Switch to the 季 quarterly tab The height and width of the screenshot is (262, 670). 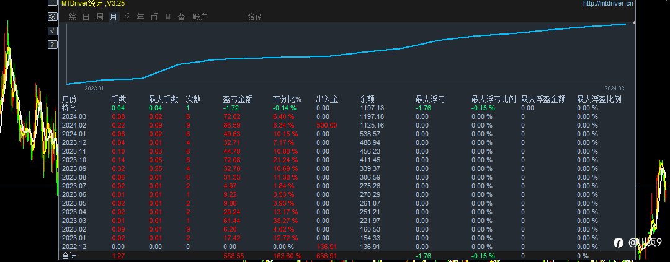[x=127, y=17]
